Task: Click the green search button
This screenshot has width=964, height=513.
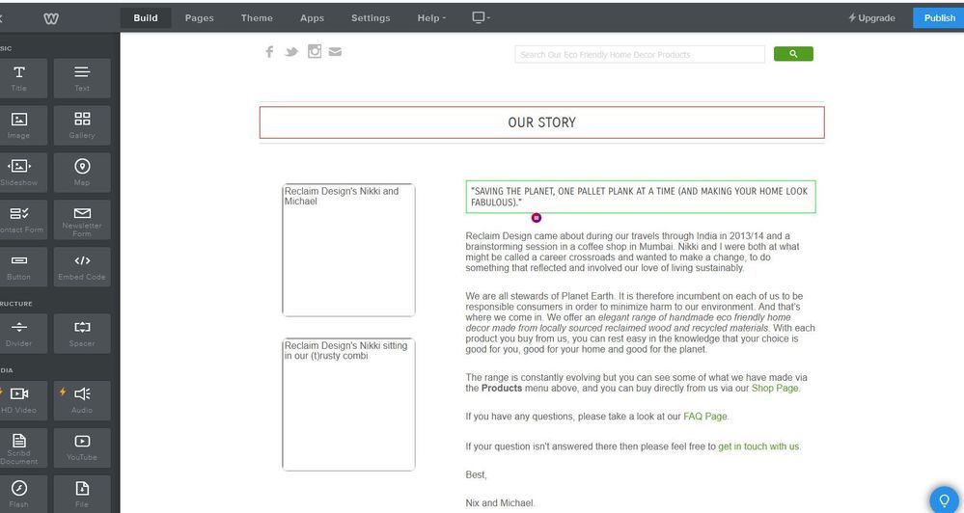Action: [x=793, y=54]
